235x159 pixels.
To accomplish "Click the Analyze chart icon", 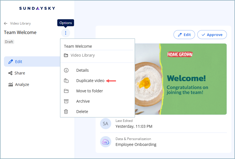I will pyautogui.click(x=11, y=85).
